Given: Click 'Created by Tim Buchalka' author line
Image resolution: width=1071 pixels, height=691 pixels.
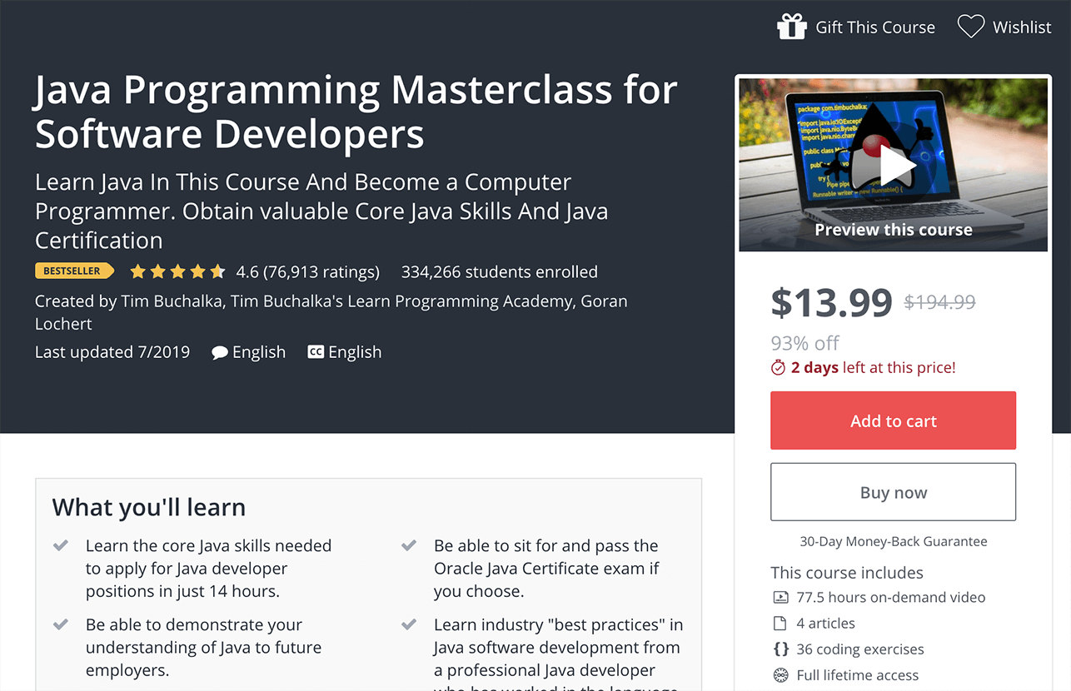Looking at the screenshot, I should (x=331, y=312).
